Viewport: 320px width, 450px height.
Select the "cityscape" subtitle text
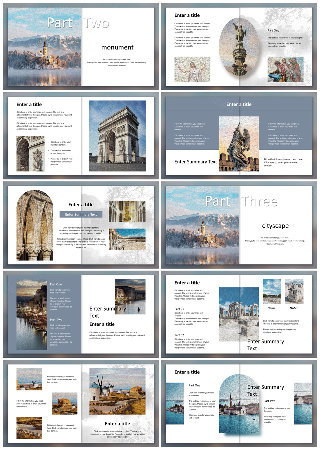pos(275,226)
